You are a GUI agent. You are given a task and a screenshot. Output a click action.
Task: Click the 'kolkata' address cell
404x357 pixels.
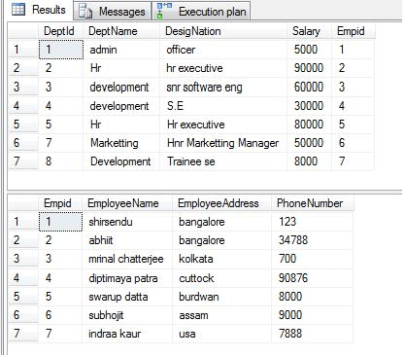click(x=222, y=259)
